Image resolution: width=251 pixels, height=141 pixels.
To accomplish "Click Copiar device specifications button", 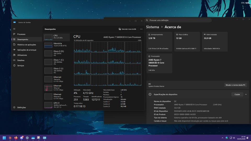I will coord(237,95).
